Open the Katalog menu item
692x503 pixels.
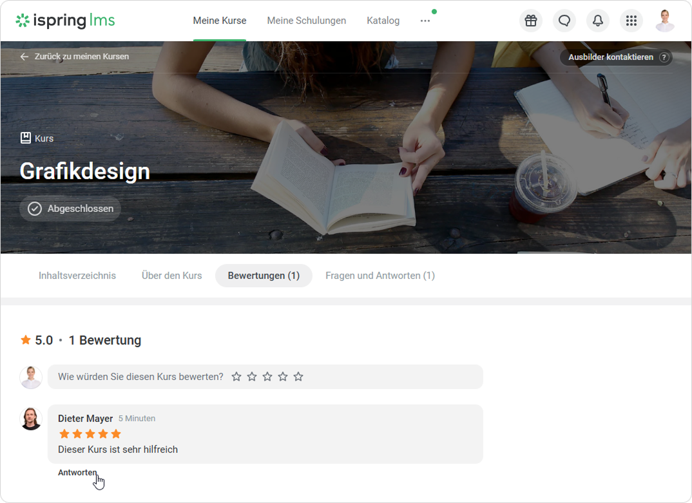click(x=383, y=21)
